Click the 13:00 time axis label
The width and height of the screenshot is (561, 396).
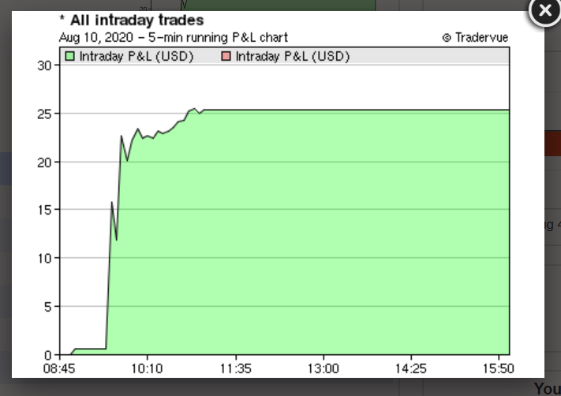click(x=324, y=368)
